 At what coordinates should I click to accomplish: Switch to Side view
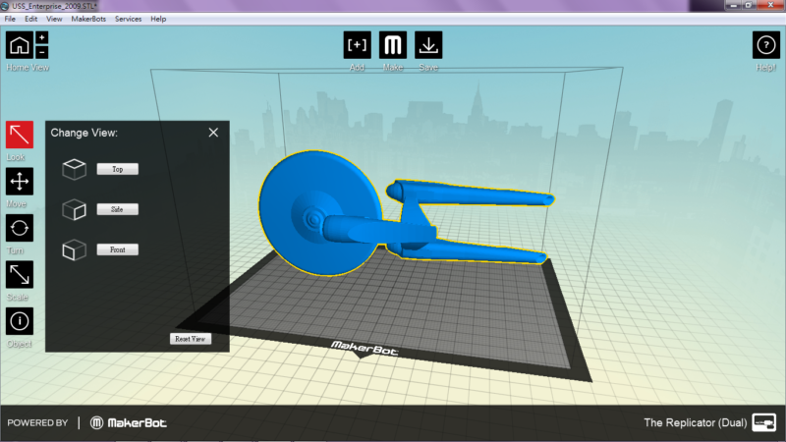pyautogui.click(x=117, y=209)
